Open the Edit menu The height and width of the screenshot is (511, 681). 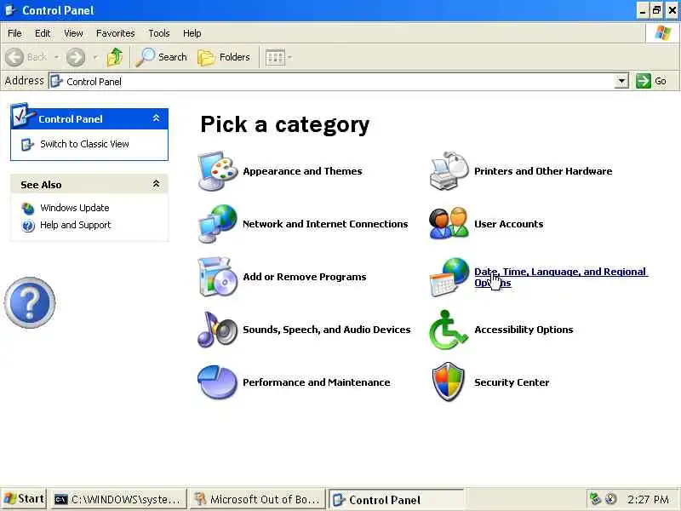click(43, 33)
